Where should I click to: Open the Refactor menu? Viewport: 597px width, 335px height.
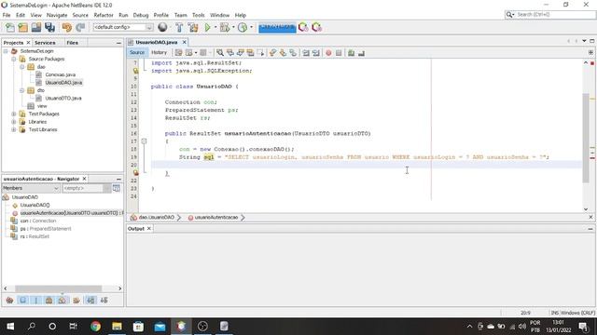[104, 15]
